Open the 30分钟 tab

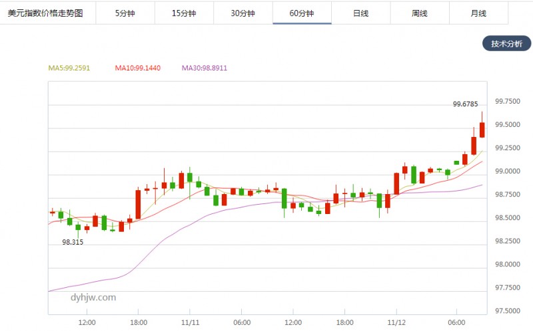coord(243,13)
